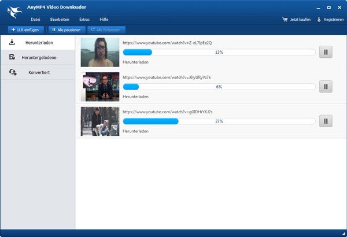
Task: Minimize the AnyMP4 window
Action: click(x=318, y=8)
